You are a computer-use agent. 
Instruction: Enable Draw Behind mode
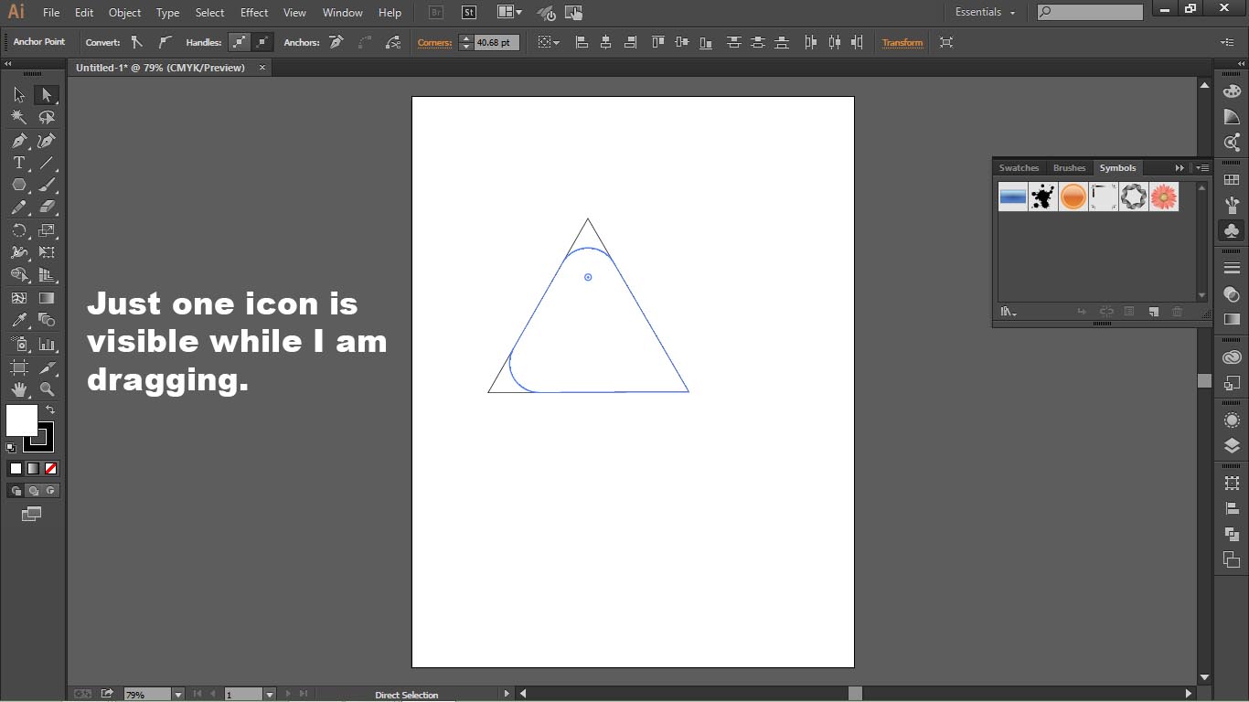tap(33, 491)
